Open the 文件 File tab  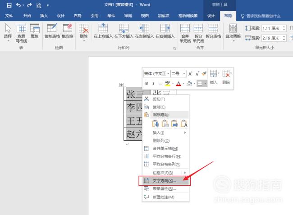(9, 16)
